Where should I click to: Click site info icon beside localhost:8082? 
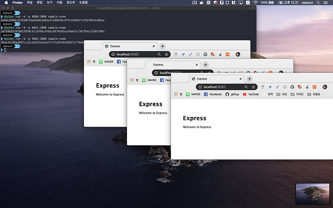(200, 87)
